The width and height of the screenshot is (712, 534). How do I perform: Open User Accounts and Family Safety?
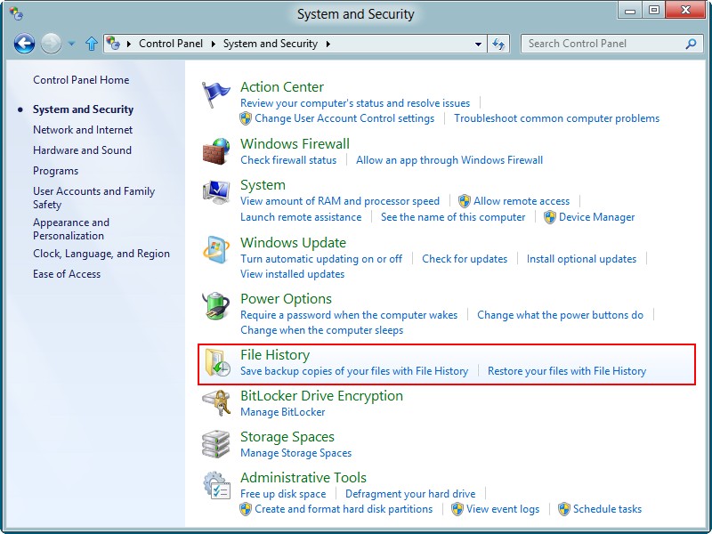pyautogui.click(x=94, y=198)
